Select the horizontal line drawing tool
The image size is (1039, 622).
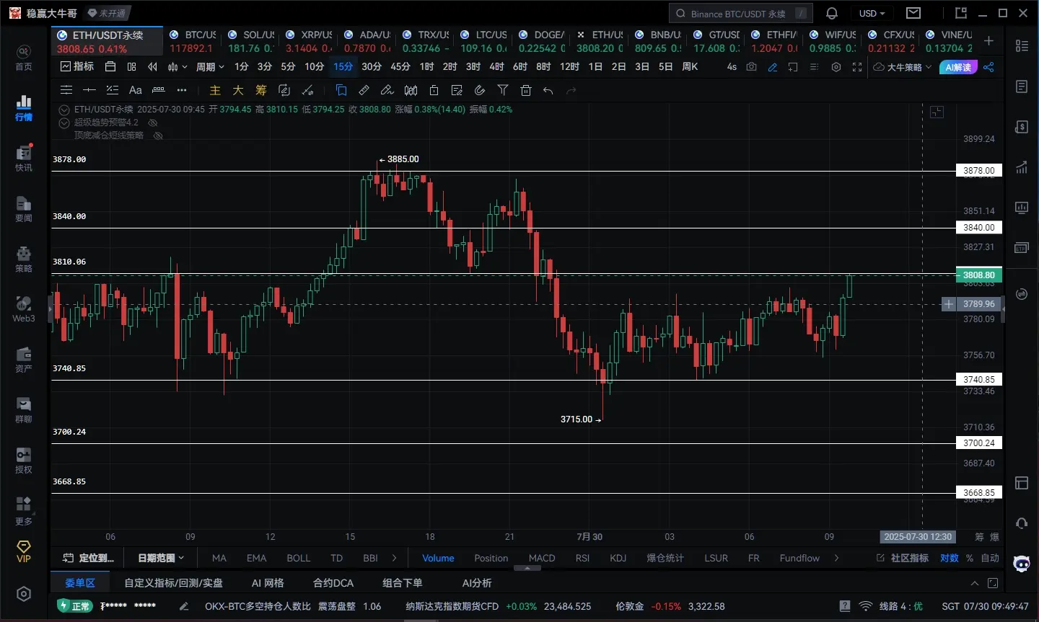click(x=89, y=90)
